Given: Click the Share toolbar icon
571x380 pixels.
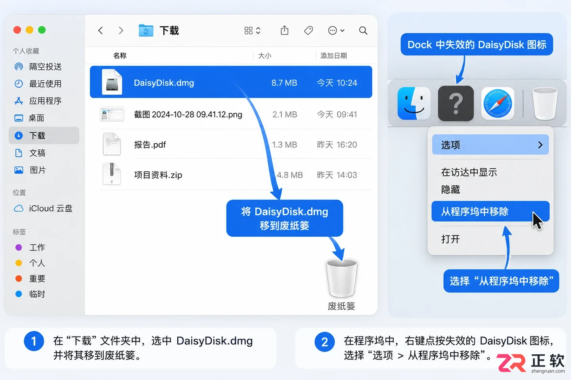Looking at the screenshot, I should click(284, 30).
